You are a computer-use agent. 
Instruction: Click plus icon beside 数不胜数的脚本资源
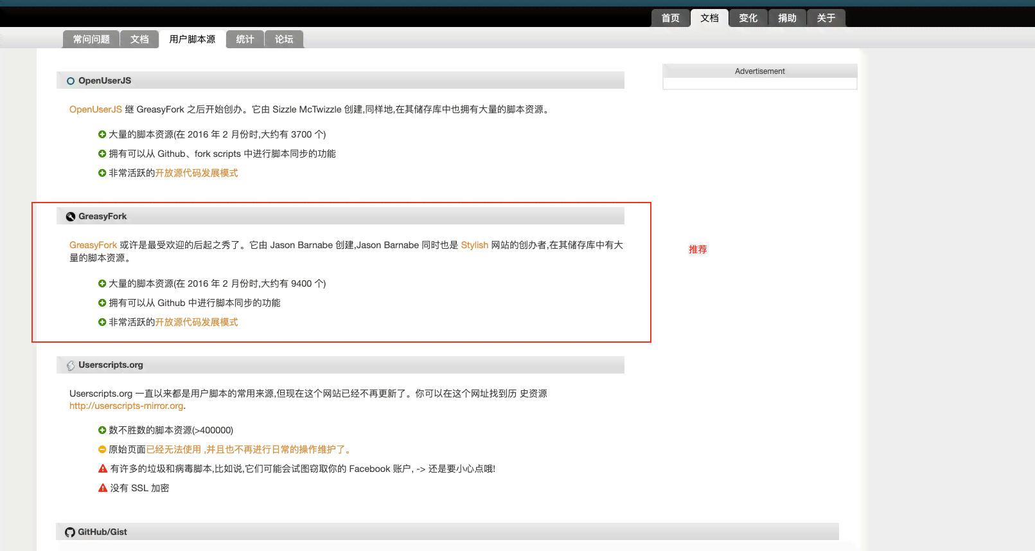(x=102, y=430)
